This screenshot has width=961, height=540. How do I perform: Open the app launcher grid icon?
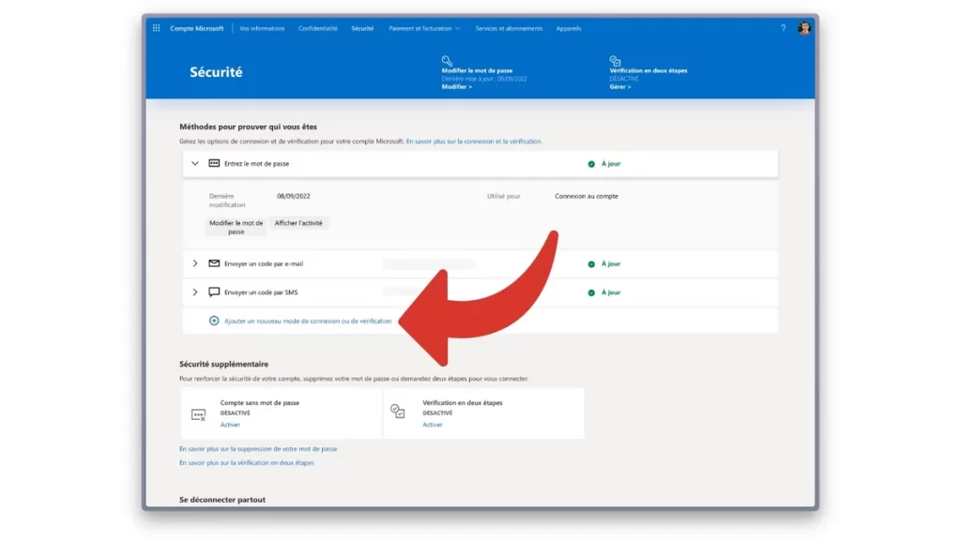pyautogui.click(x=156, y=28)
